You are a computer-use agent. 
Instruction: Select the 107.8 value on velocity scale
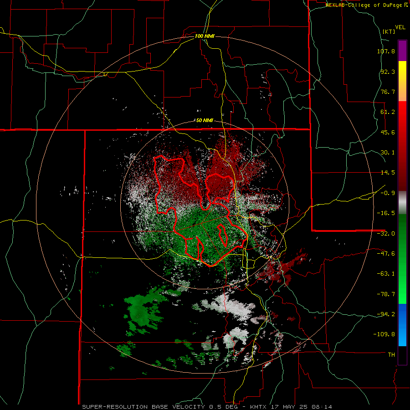386,51
